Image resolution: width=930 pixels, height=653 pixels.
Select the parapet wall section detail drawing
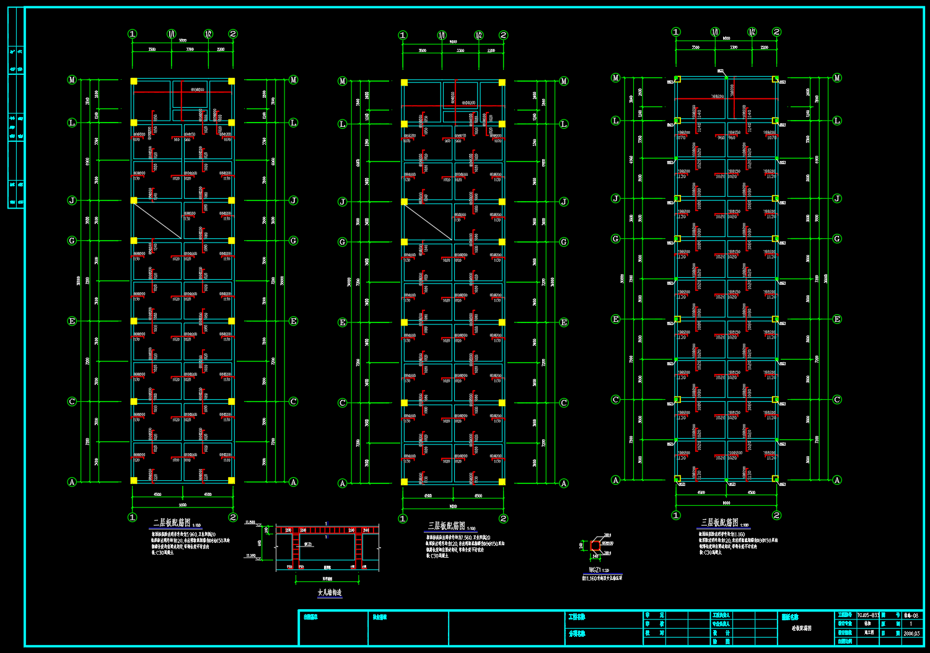[327, 548]
